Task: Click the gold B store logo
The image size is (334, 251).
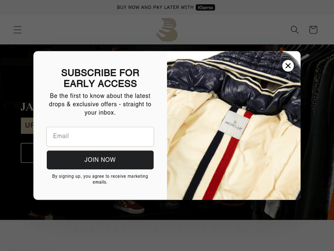Action: pyautogui.click(x=167, y=29)
